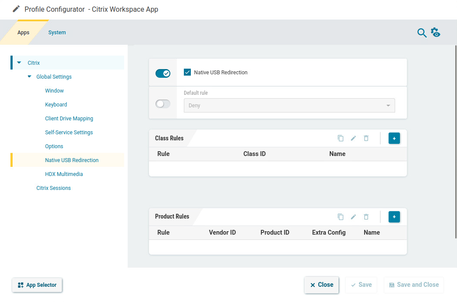Disable the Native USB Redirection toggle

coord(162,73)
